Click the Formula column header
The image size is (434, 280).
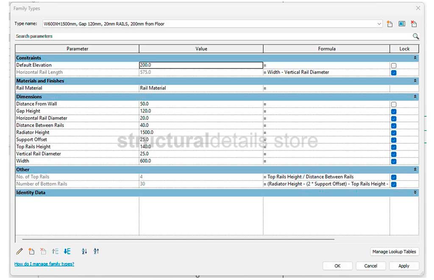[326, 49]
